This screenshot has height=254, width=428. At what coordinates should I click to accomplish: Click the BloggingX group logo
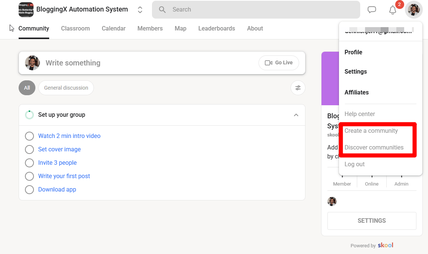click(26, 10)
